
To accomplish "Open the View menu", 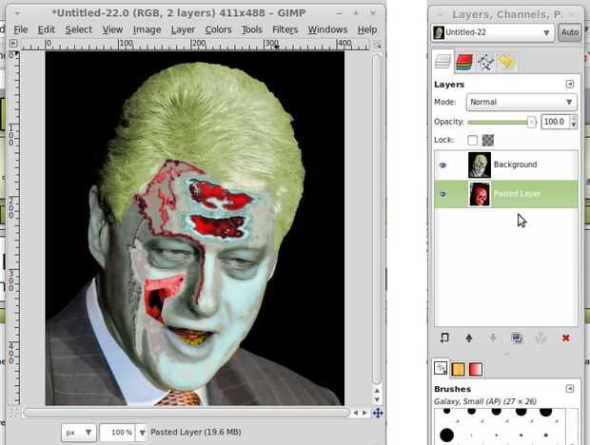I will tap(112, 29).
